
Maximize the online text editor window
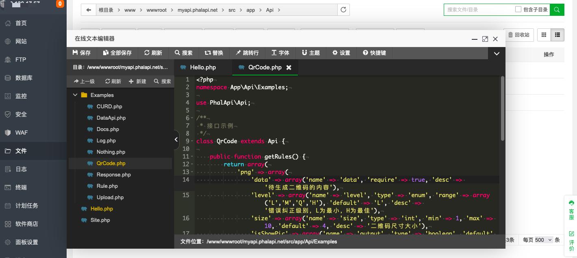click(x=485, y=39)
